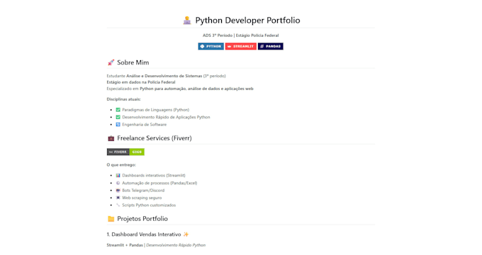Click the O que entrego label

click(x=121, y=165)
